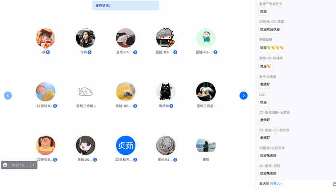The image size is (336, 189).
Task: Click the black cat avatar 唐浩如
Action: pos(166,92)
